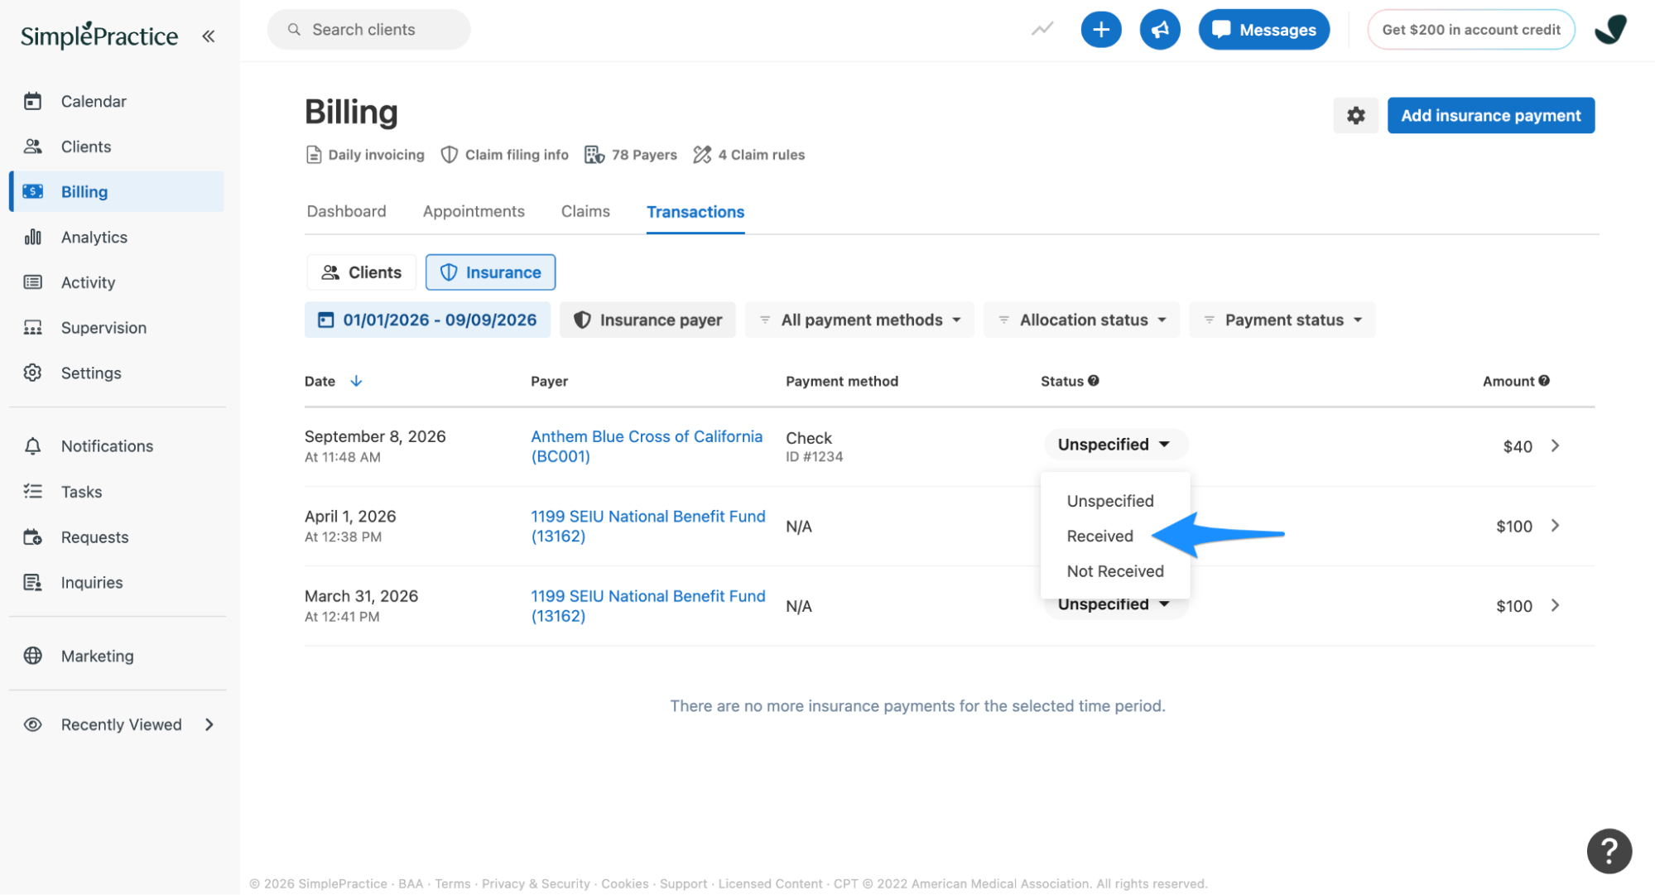The height and width of the screenshot is (895, 1655).
Task: Click the Support footer link
Action: pos(683,883)
